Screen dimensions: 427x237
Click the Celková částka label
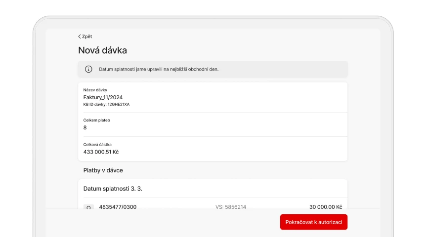point(97,145)
